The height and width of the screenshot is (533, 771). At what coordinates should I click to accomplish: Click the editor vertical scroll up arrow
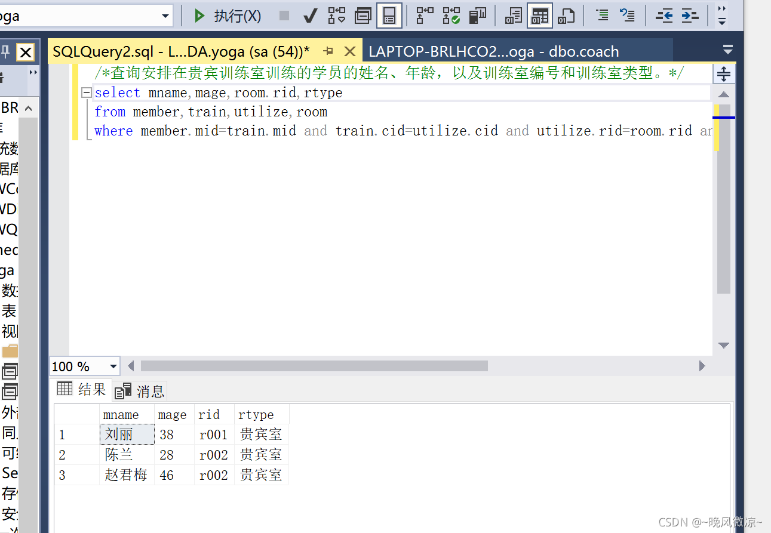tap(723, 94)
